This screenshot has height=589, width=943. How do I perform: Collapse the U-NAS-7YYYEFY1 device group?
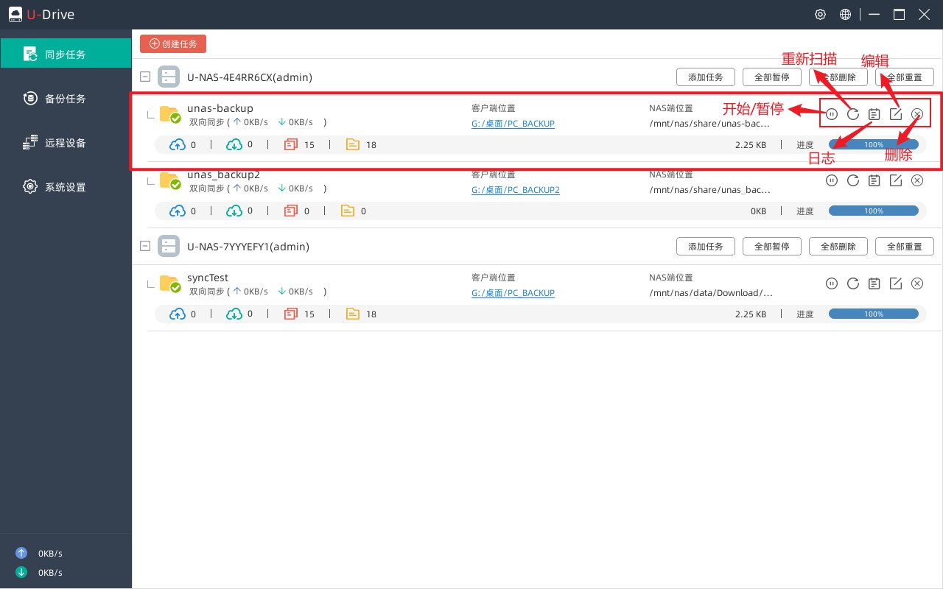(145, 246)
